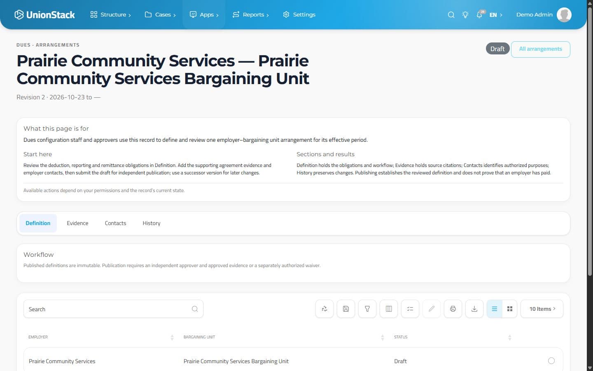This screenshot has height=371, width=593.
Task: Open the columns chooser icon
Action: click(x=389, y=309)
